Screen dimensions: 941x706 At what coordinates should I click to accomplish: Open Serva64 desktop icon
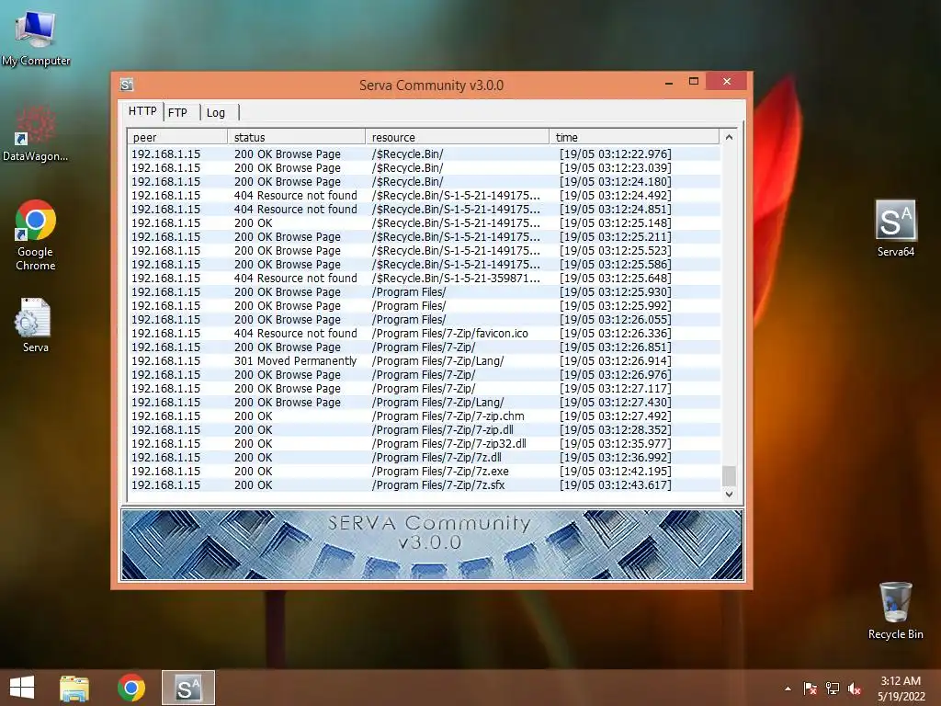point(895,229)
